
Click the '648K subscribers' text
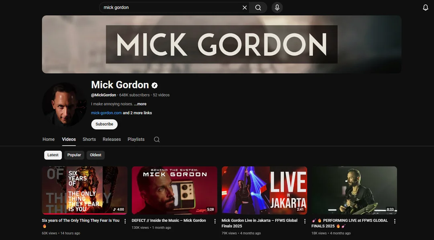(134, 95)
